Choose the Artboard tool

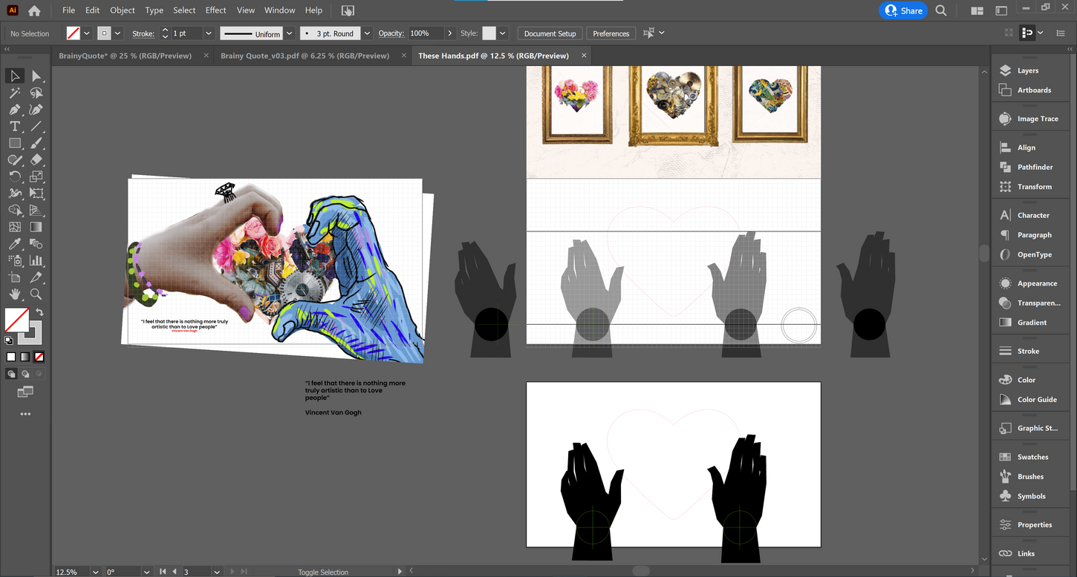click(14, 277)
